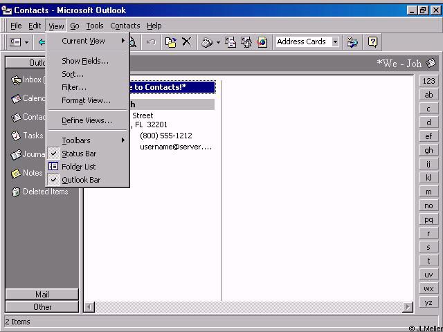The height and width of the screenshot is (332, 443).
Task: Open the Address Cards view combo box
Action: (x=307, y=41)
